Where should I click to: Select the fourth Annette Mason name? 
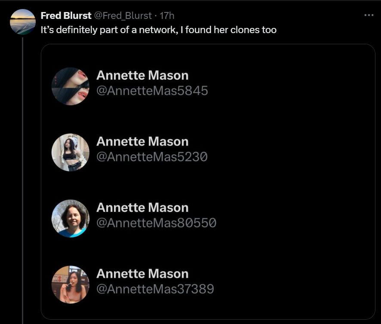point(142,273)
